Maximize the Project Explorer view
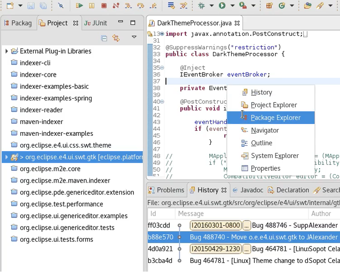This screenshot has width=340, height=272. 133,23
